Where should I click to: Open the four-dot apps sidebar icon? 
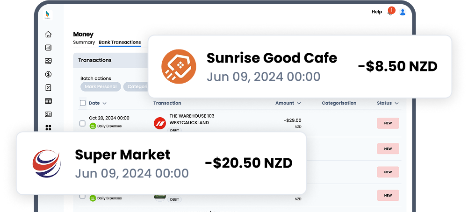[48, 127]
